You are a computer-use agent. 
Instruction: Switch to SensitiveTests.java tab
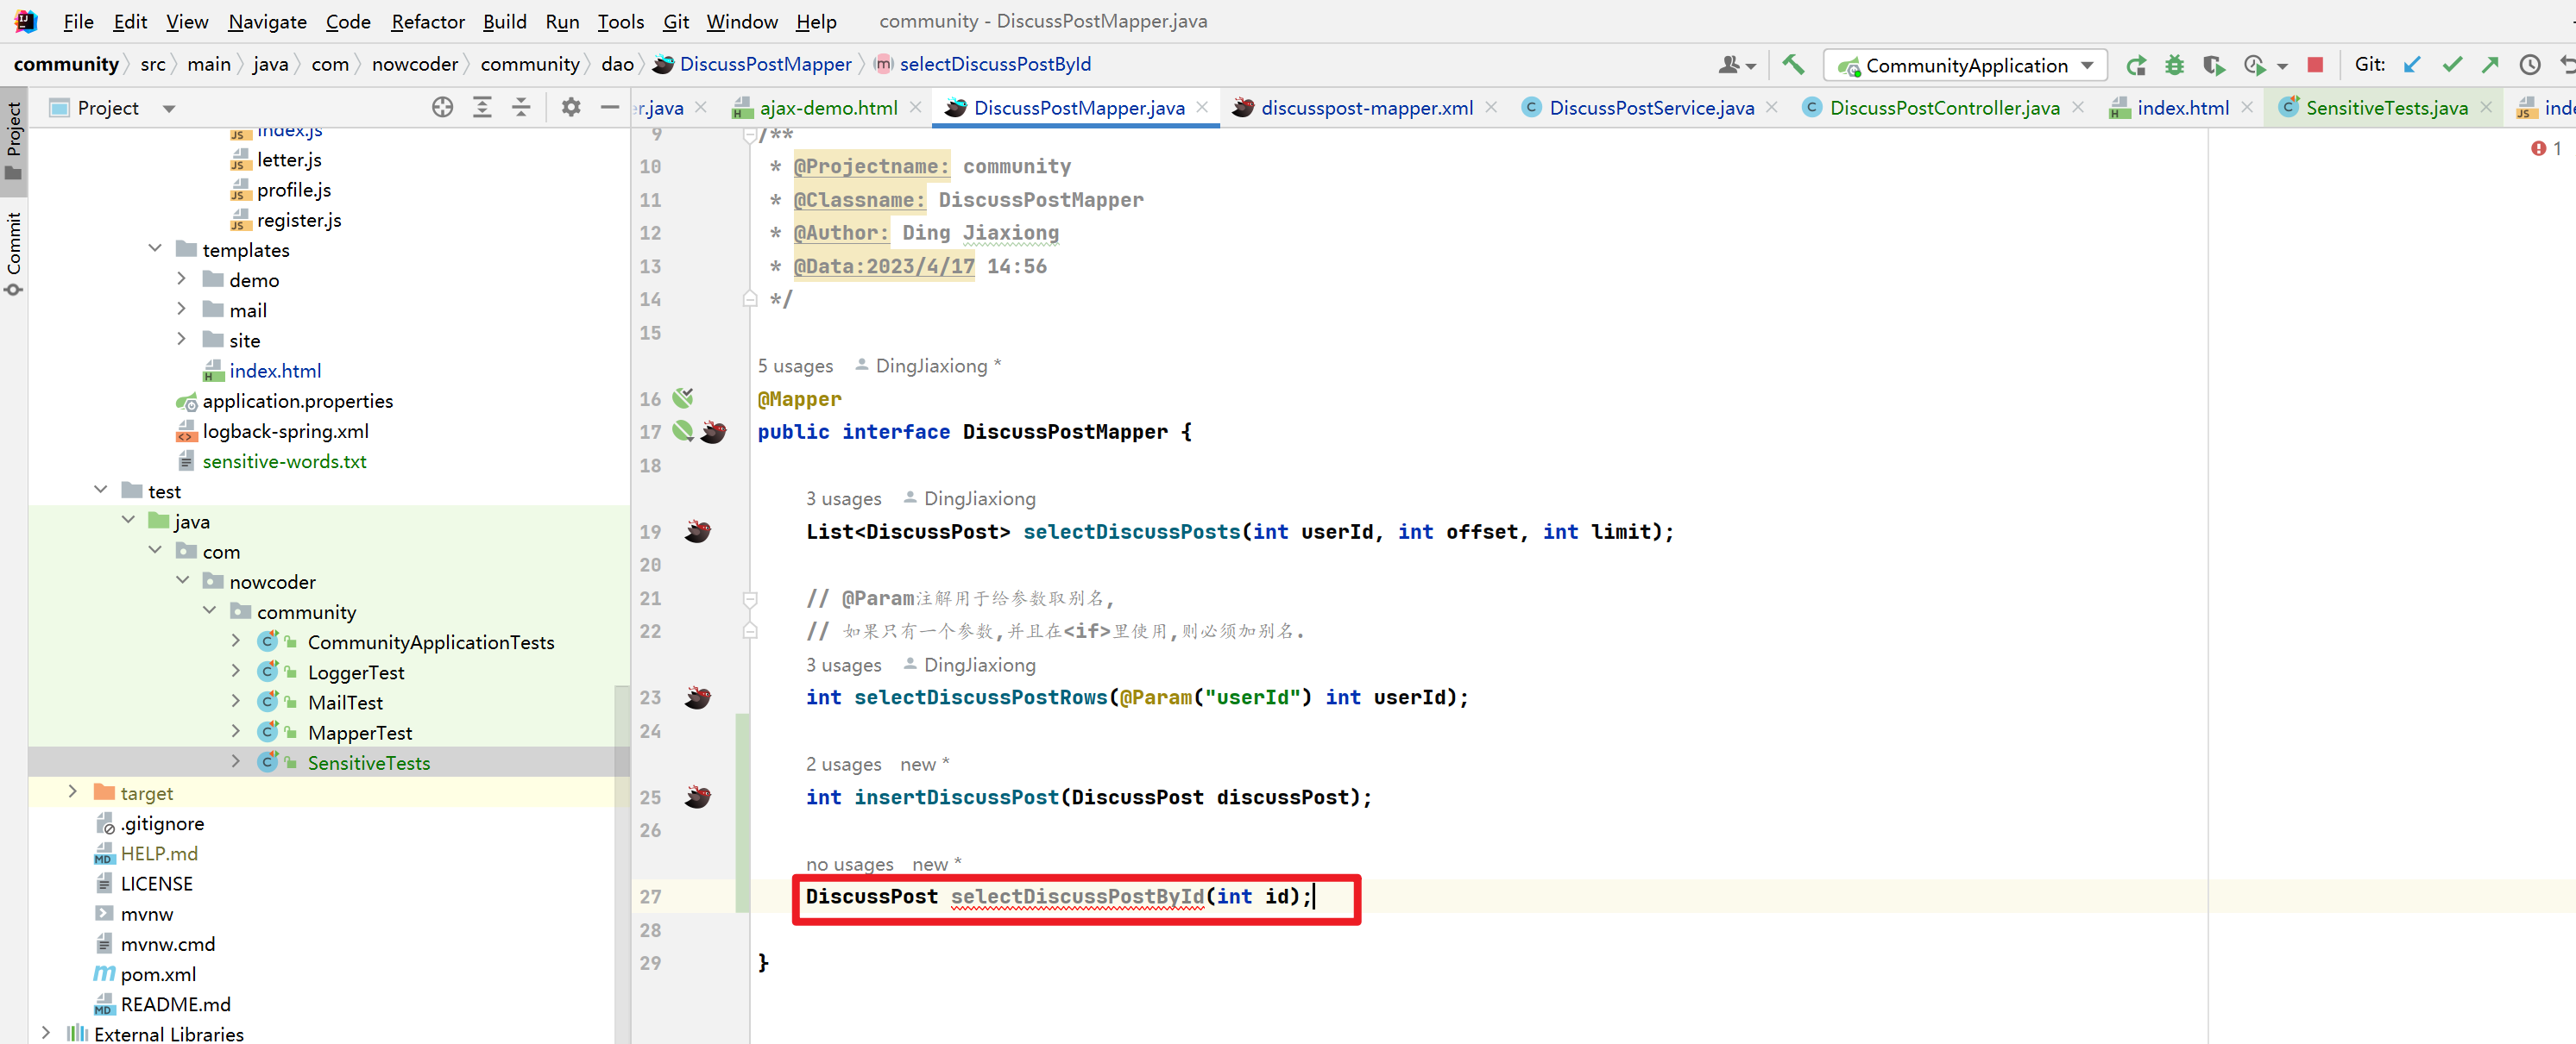2386,108
